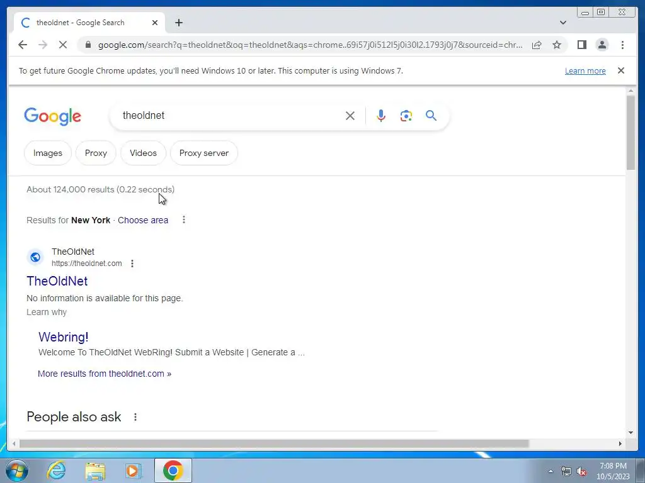The height and width of the screenshot is (483, 645).
Task: Clear the search box text
Action: (x=350, y=116)
